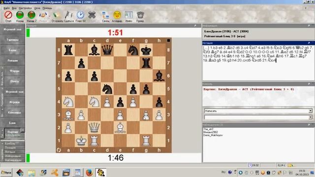The height and width of the screenshot is (177, 315).
Task: Click the База sidebar button
Action: tap(12, 50)
